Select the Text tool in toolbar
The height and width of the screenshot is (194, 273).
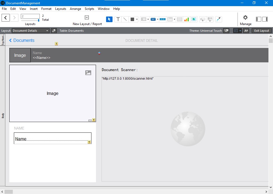pos(118,19)
